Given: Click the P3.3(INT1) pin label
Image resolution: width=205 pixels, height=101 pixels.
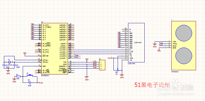Looking at the screenshot, I should click(47, 44).
